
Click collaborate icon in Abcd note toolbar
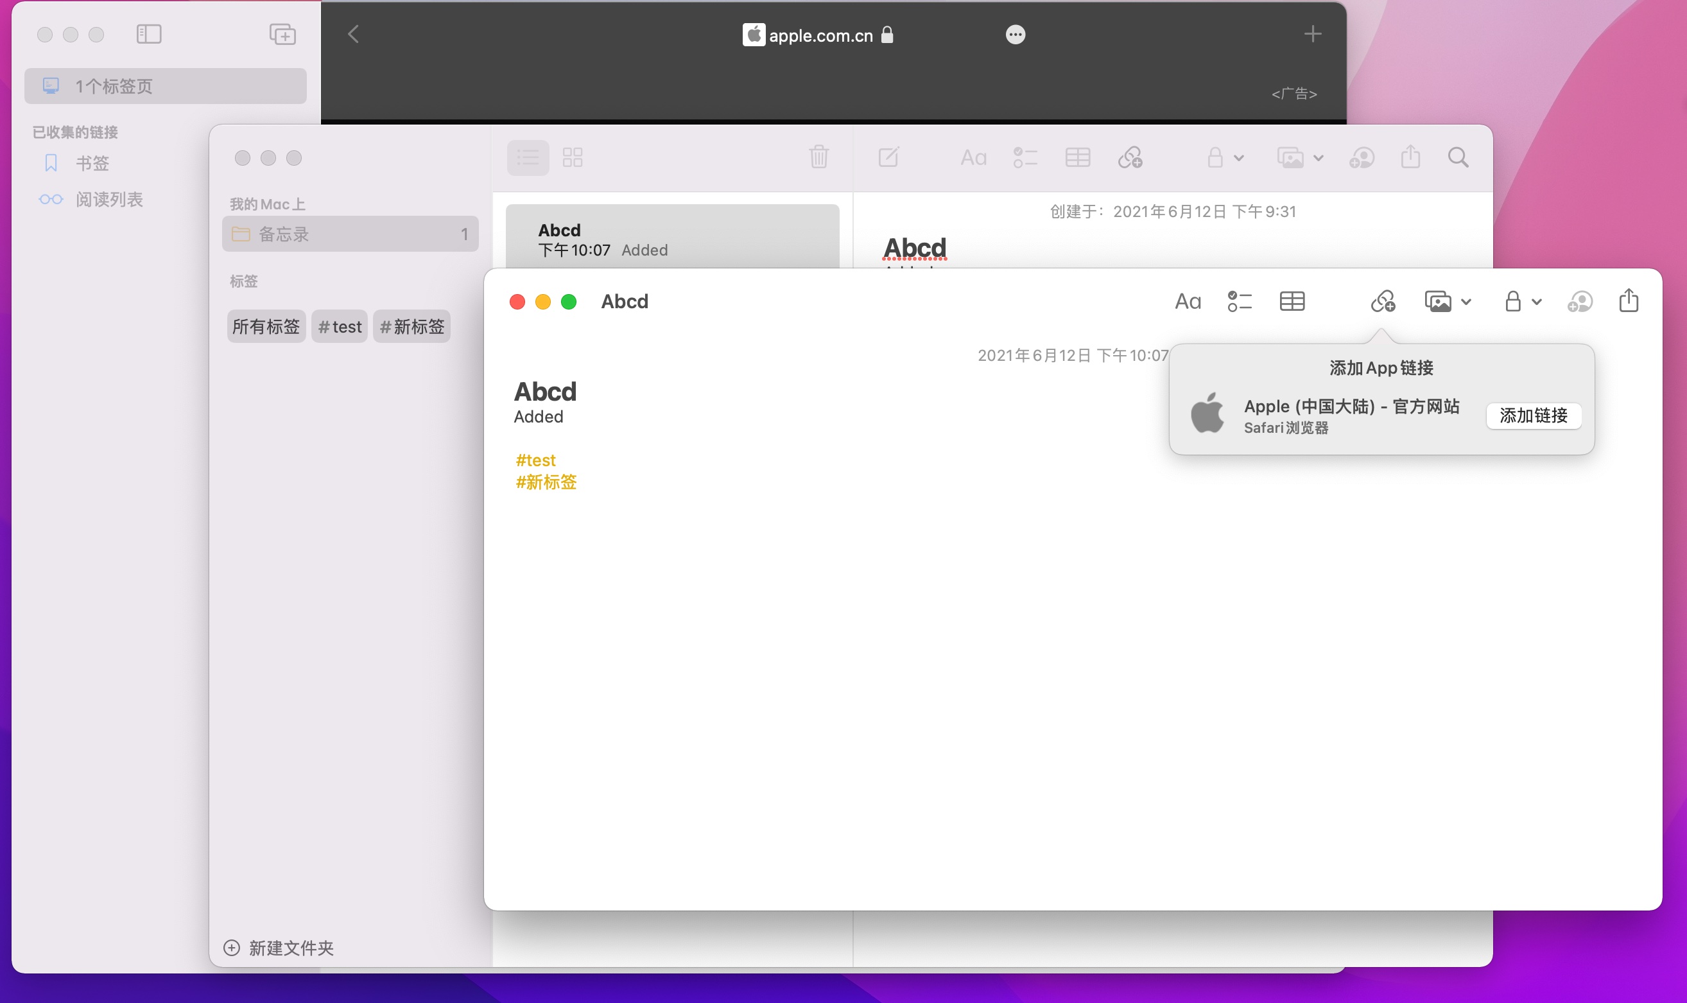click(1579, 301)
